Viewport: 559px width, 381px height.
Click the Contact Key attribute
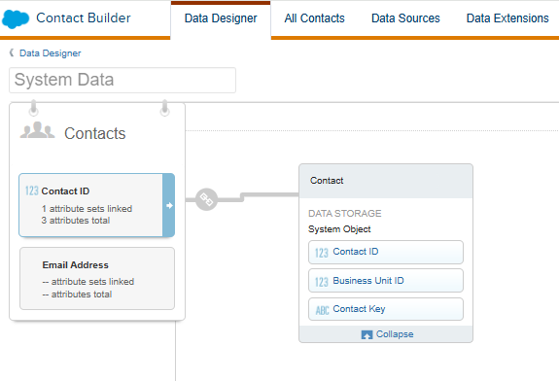[x=386, y=309]
